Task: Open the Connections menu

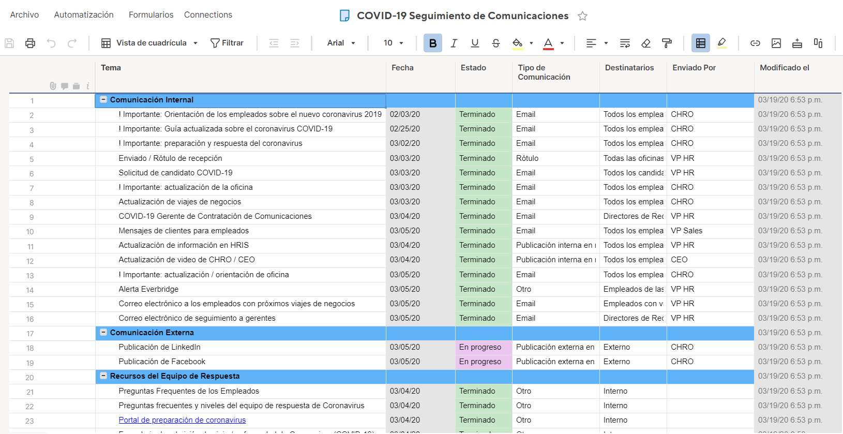Action: (208, 15)
